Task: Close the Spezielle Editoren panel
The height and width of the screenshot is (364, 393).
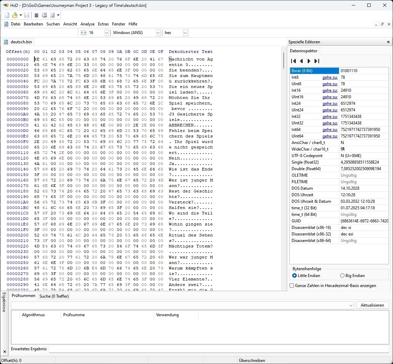Action: (388, 42)
